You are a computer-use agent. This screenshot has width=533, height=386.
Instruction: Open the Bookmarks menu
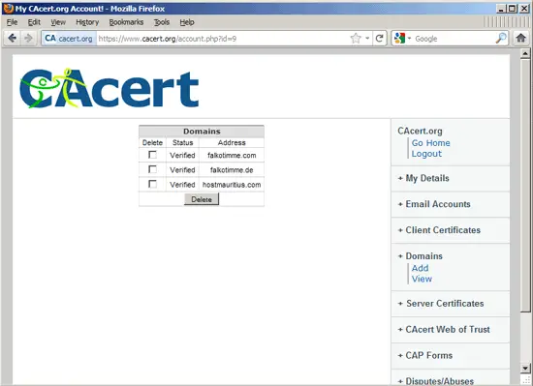(x=126, y=22)
